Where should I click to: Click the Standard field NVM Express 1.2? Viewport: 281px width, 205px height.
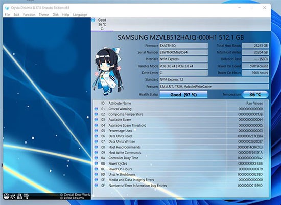tap(214, 79)
